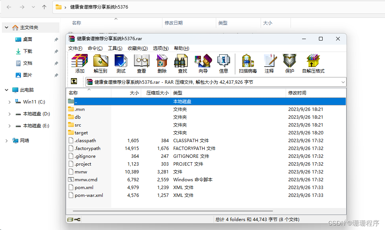This screenshot has width=385, height=230.
Task: Click the 信息 (Info) toolbar icon
Action: [223, 61]
